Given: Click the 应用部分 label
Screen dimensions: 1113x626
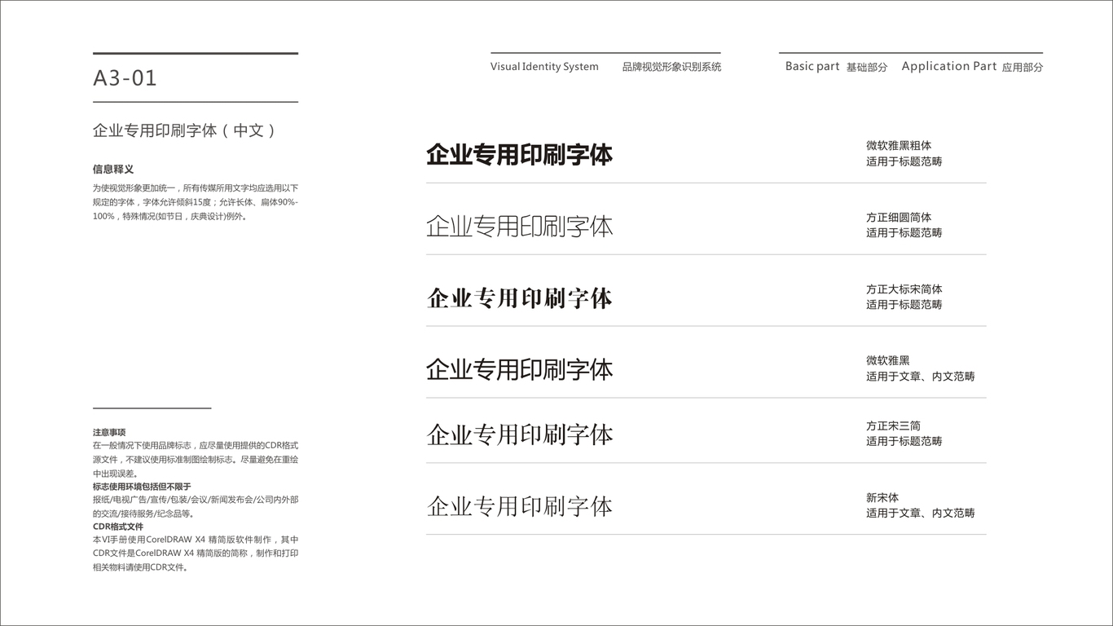Looking at the screenshot, I should (1023, 67).
